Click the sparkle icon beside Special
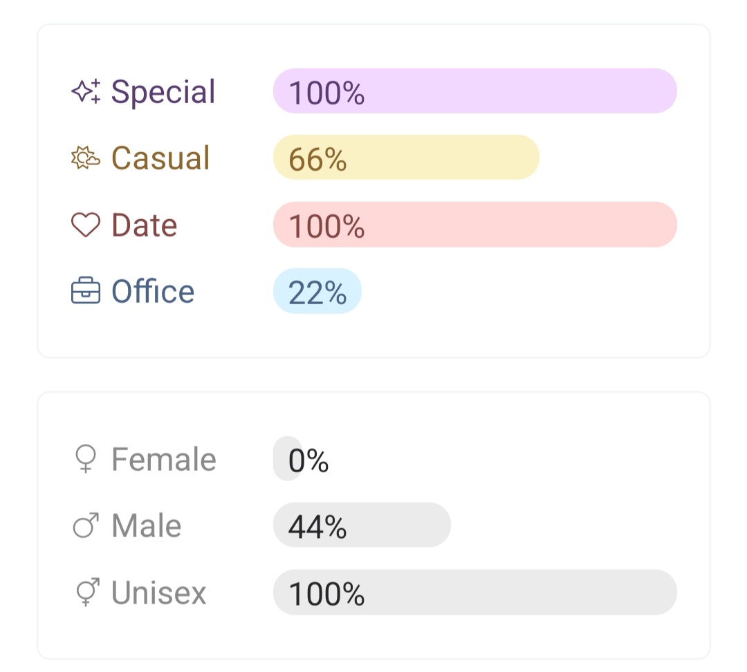The image size is (747, 672). (x=86, y=91)
